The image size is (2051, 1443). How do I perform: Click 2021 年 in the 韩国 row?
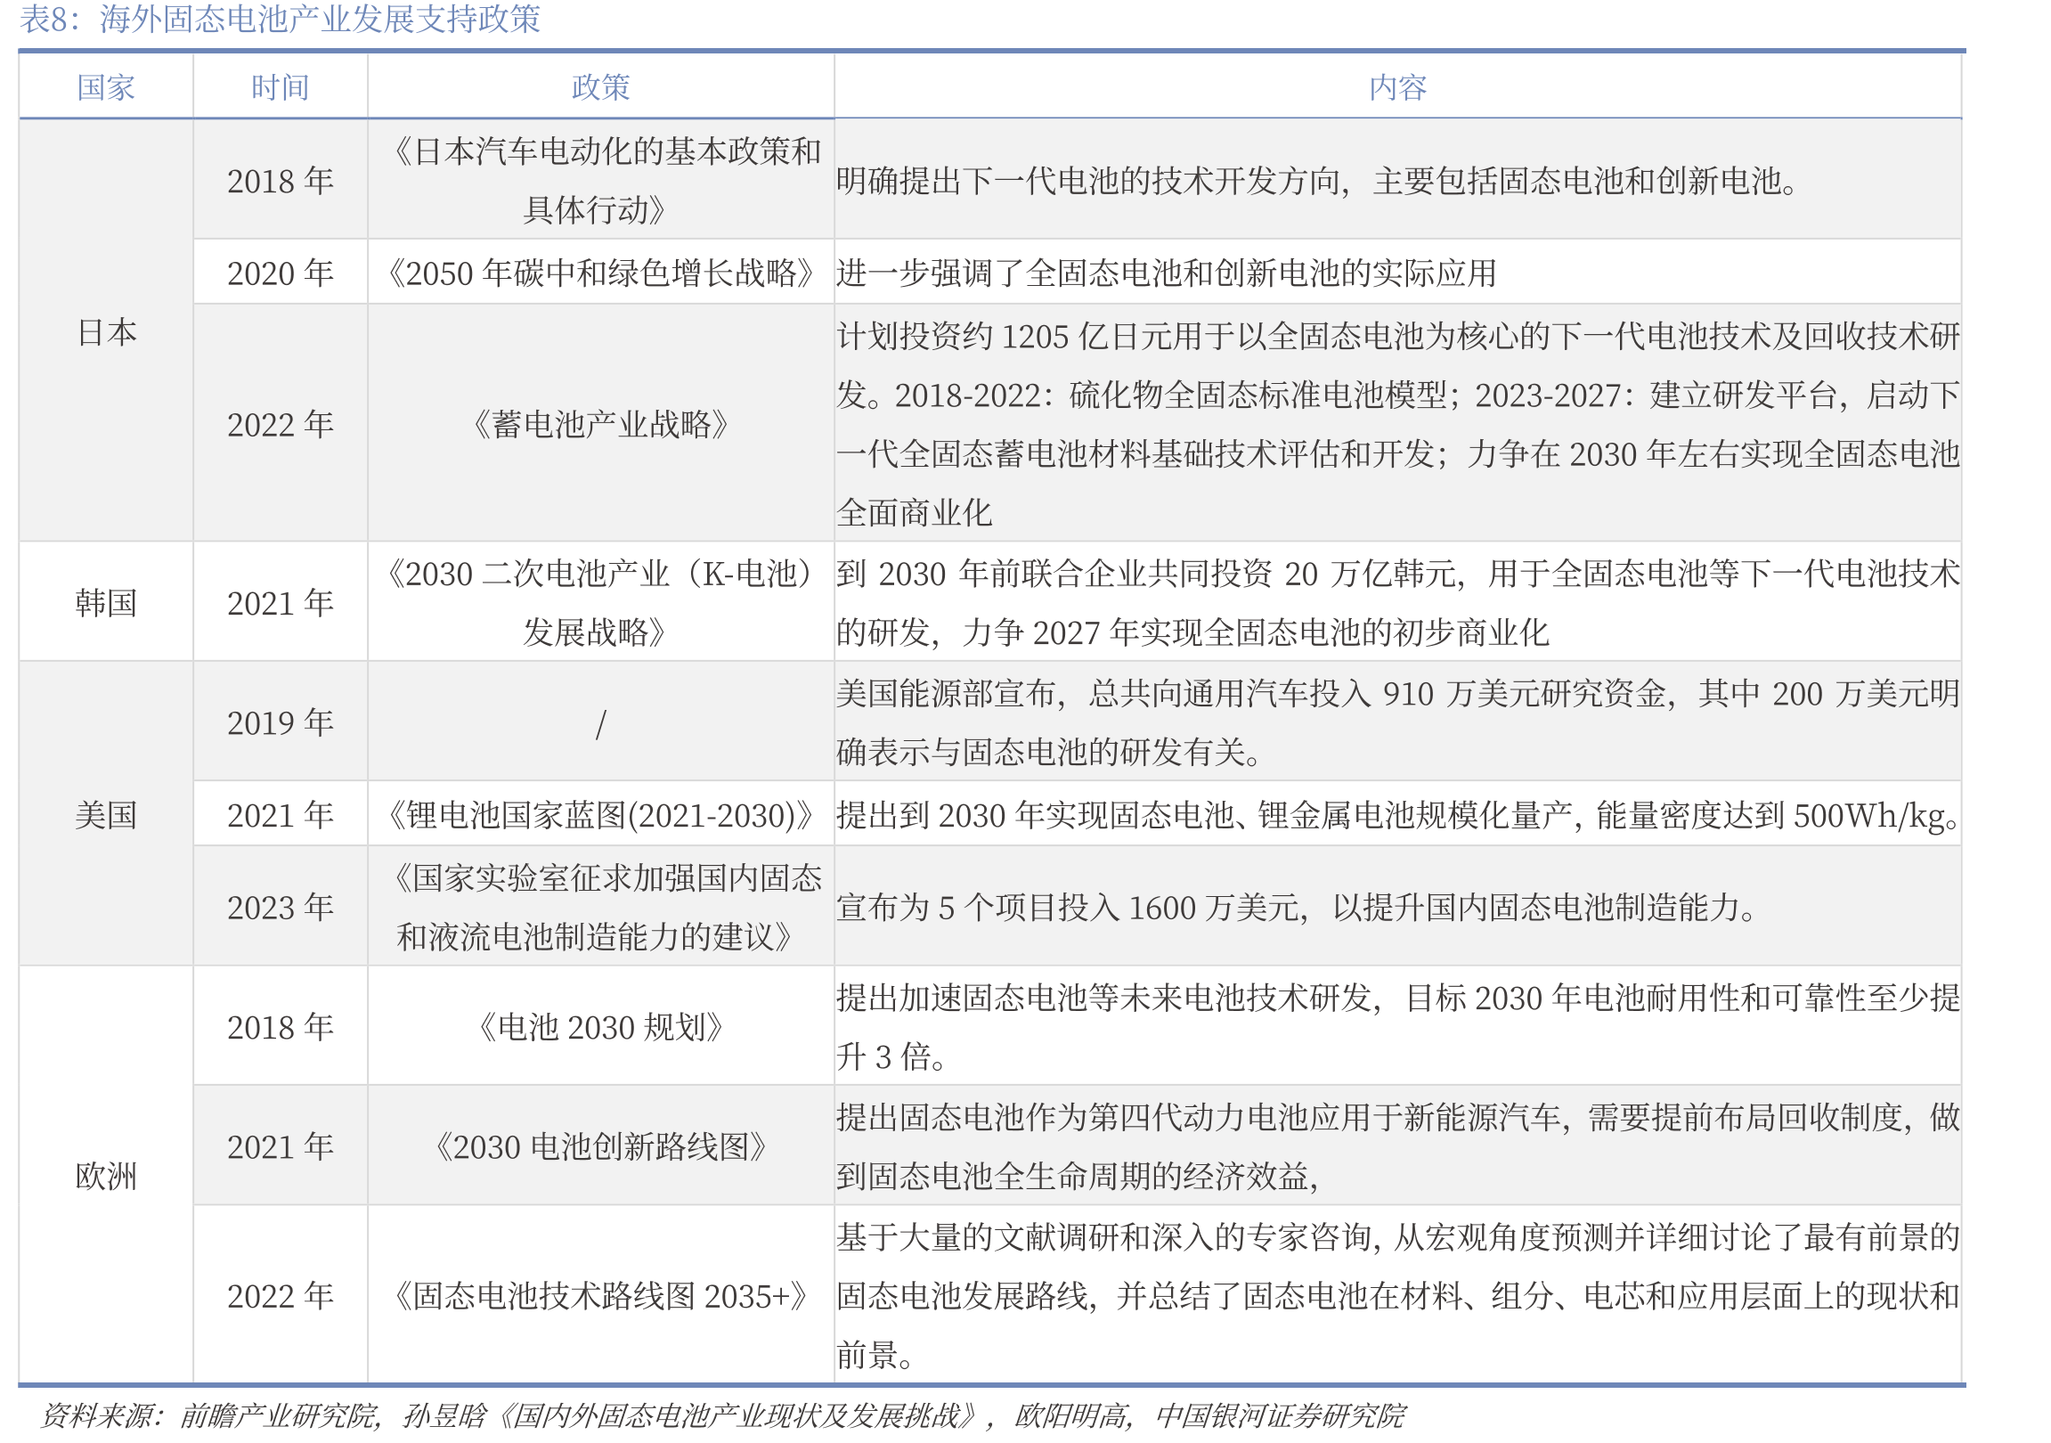coord(280,602)
